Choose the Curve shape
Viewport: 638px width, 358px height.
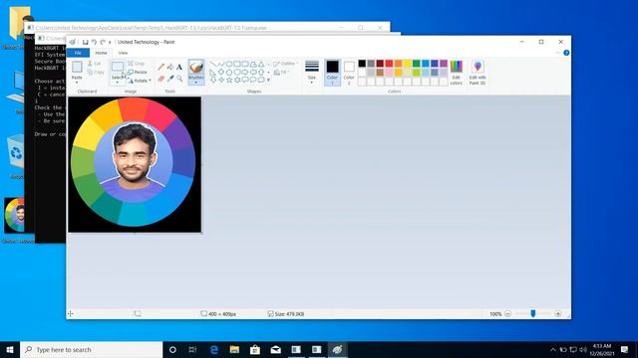coord(221,64)
